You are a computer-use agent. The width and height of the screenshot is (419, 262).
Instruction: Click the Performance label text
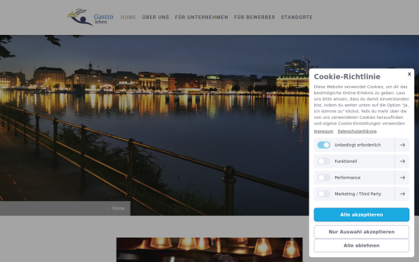tap(347, 177)
